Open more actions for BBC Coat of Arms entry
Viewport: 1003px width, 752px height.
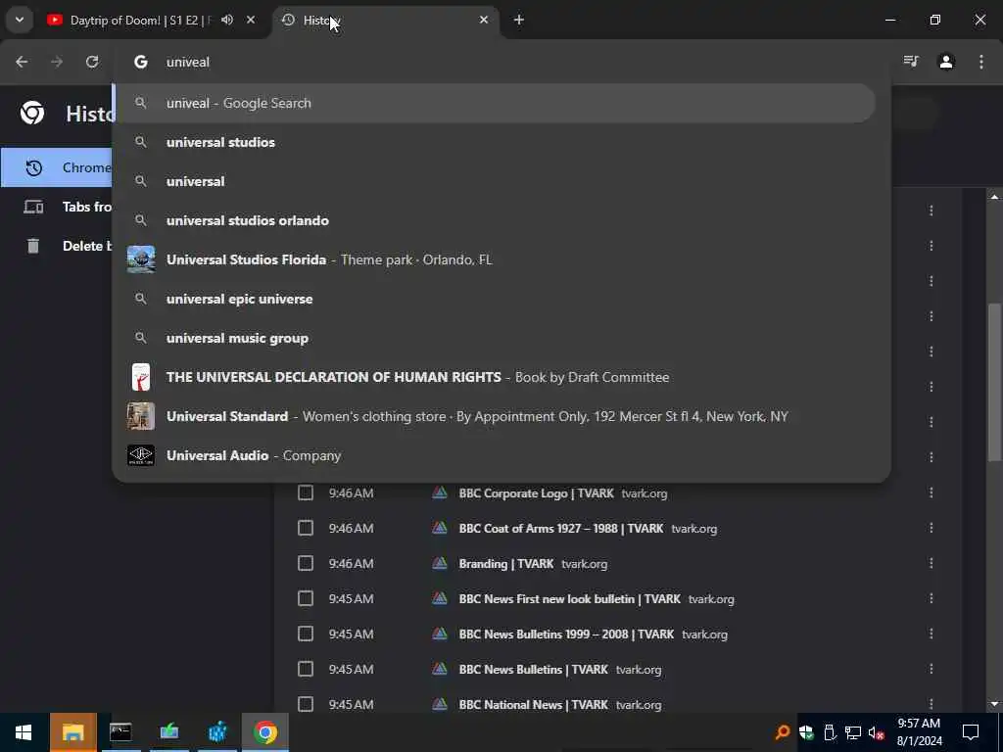931,528
